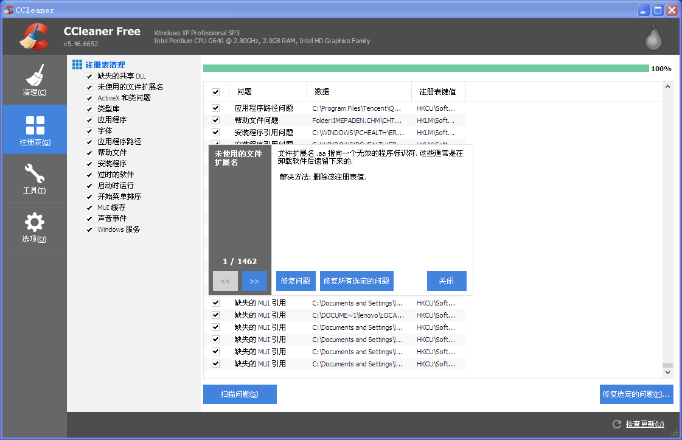682x440 pixels.
Task: Click the 注册表清理 grid icon
Action: click(x=77, y=65)
